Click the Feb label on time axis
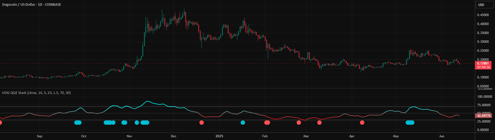The image size is (495, 140). (265, 136)
